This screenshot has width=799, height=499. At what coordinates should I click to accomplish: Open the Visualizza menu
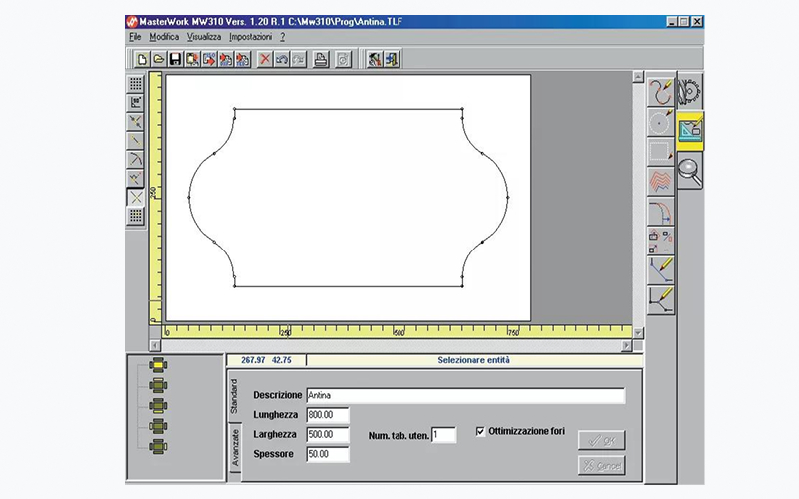204,37
